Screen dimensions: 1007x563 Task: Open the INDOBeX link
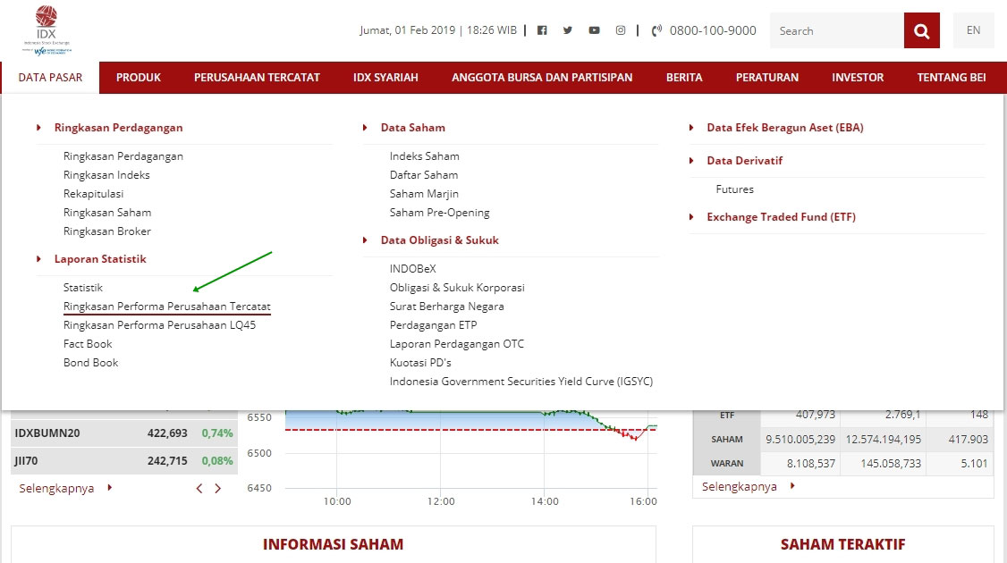413,269
